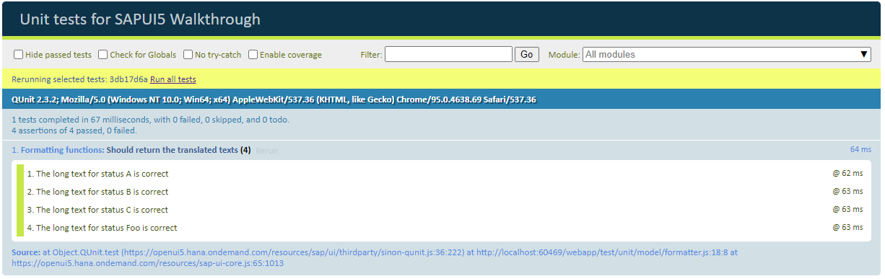Click the QUnit 2.3.2 user agent banner

[x=442, y=99]
